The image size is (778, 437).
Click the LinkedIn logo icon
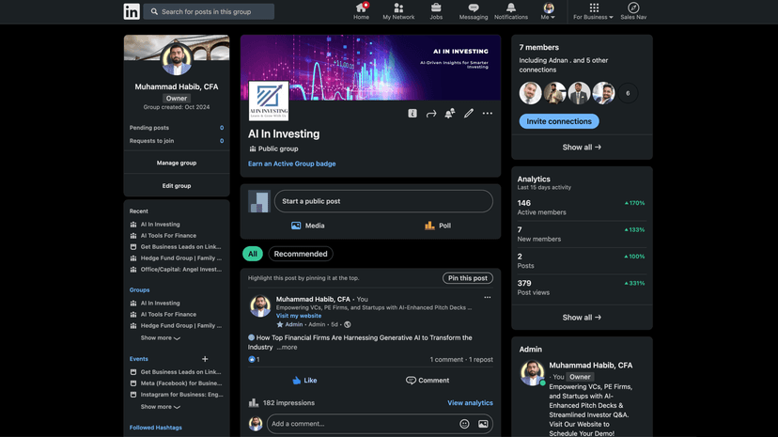coord(132,11)
